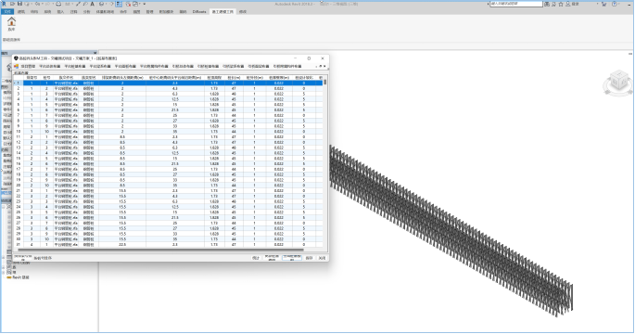Click the Text 'A' tool icon
Viewport: 635px width, 334px height.
click(93, 4)
